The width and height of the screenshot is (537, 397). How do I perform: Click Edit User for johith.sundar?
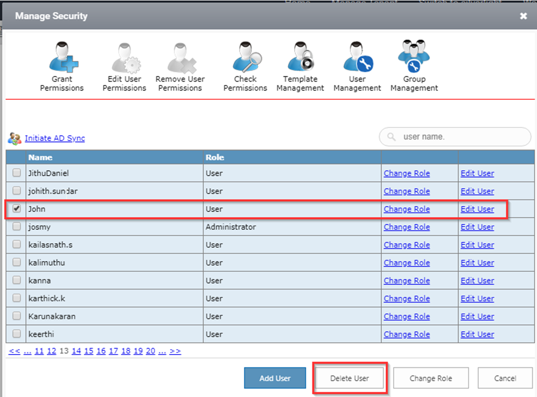(x=478, y=191)
